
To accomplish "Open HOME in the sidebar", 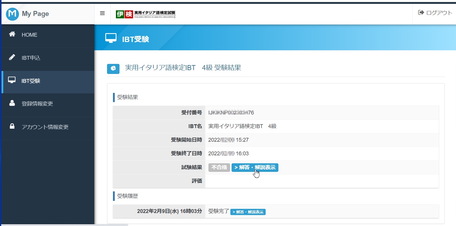I will coord(48,35).
